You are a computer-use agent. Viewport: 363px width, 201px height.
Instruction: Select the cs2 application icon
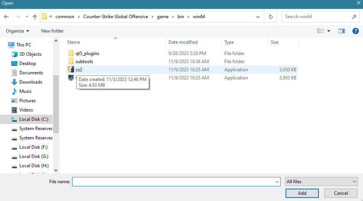click(x=71, y=70)
